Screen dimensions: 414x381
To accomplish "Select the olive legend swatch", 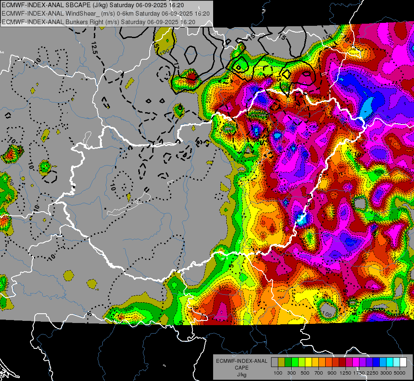I will tap(282, 362).
